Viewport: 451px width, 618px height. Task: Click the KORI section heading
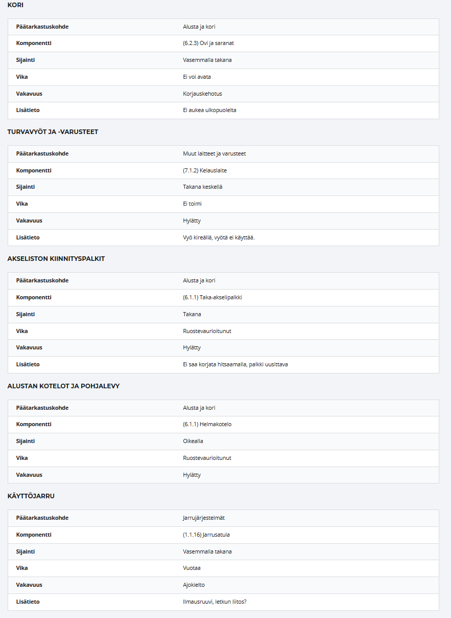tap(15, 5)
